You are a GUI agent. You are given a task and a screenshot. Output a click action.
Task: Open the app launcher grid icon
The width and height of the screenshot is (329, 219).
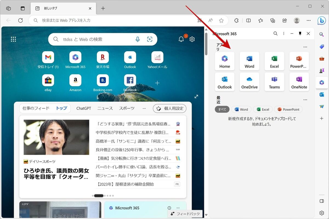click(x=13, y=39)
